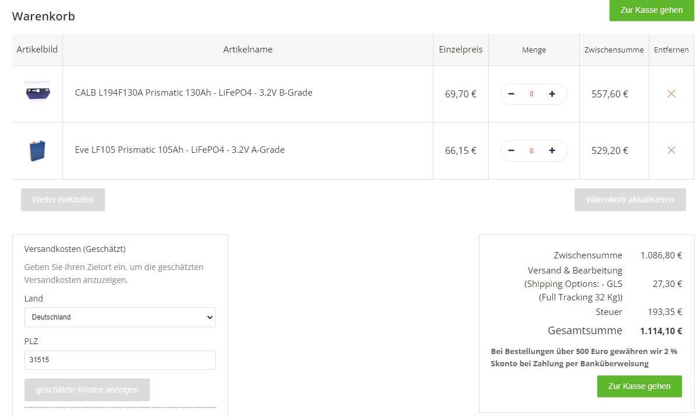This screenshot has height=417, width=700.
Task: Increase quantity of Eve LF105 battery
Action: click(x=552, y=150)
